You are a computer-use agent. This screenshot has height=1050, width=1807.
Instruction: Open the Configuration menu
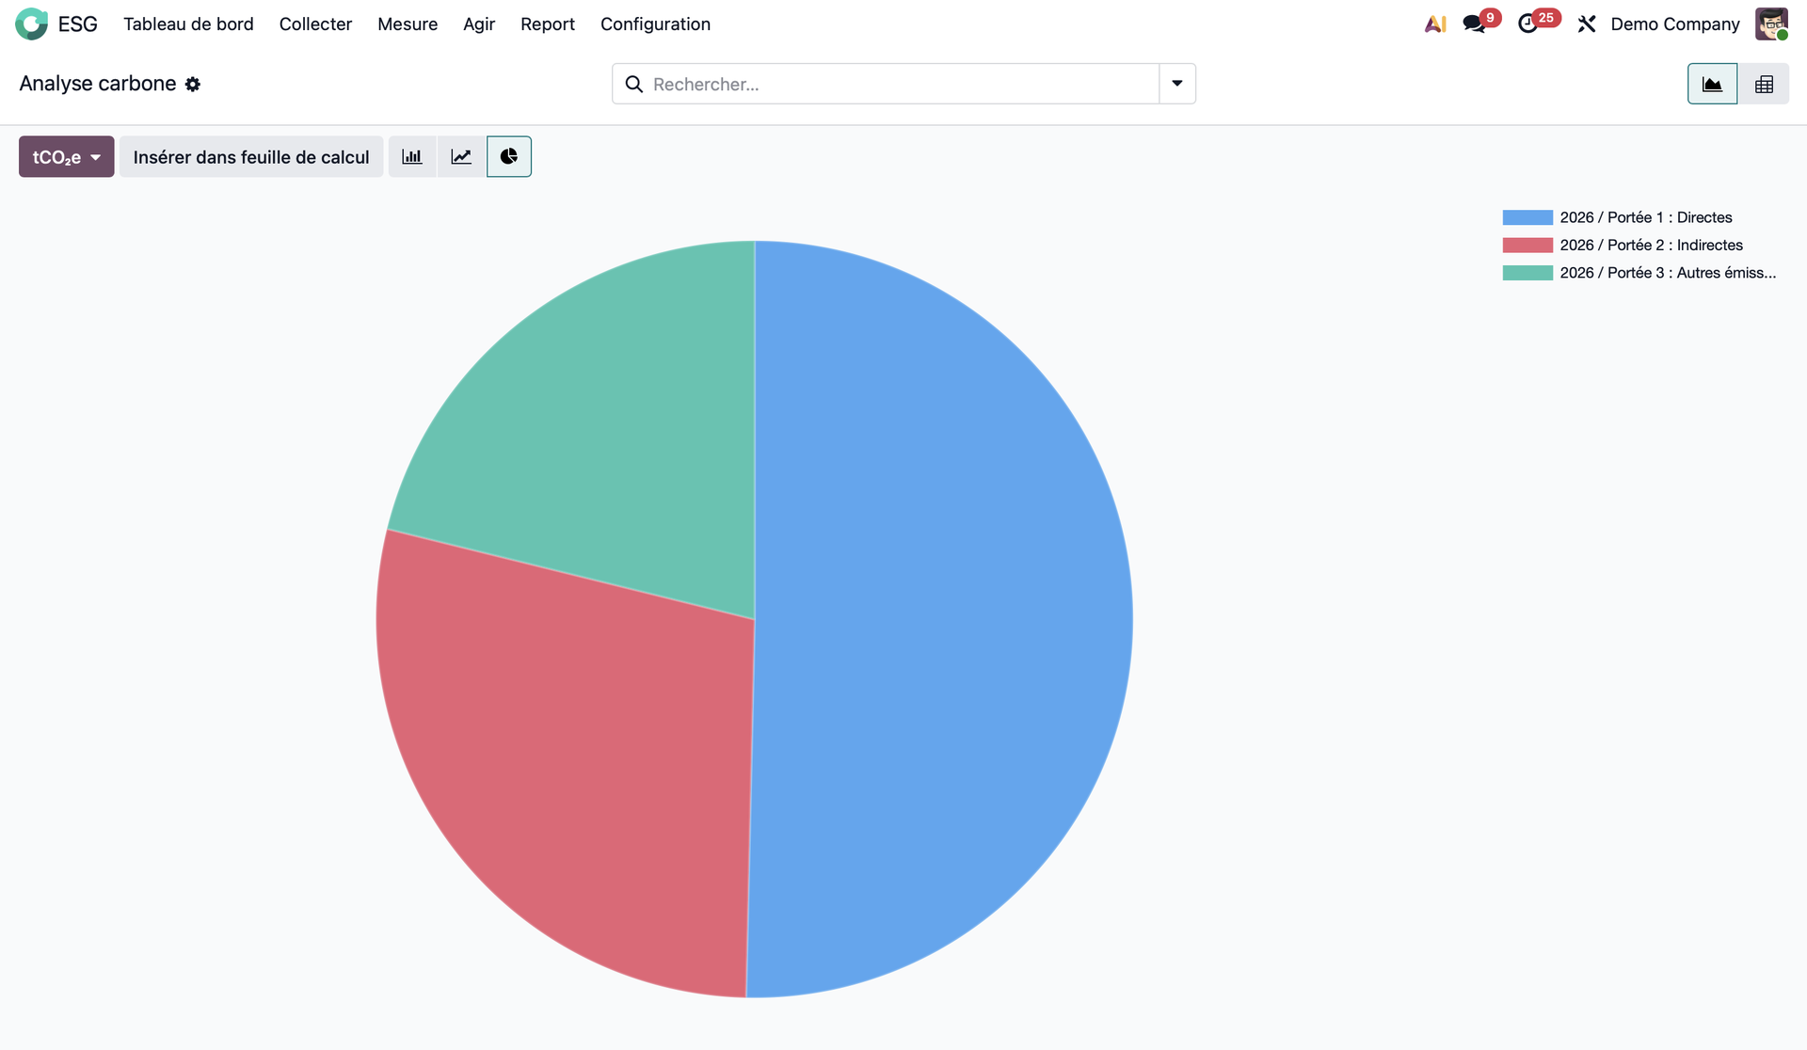pyautogui.click(x=655, y=24)
